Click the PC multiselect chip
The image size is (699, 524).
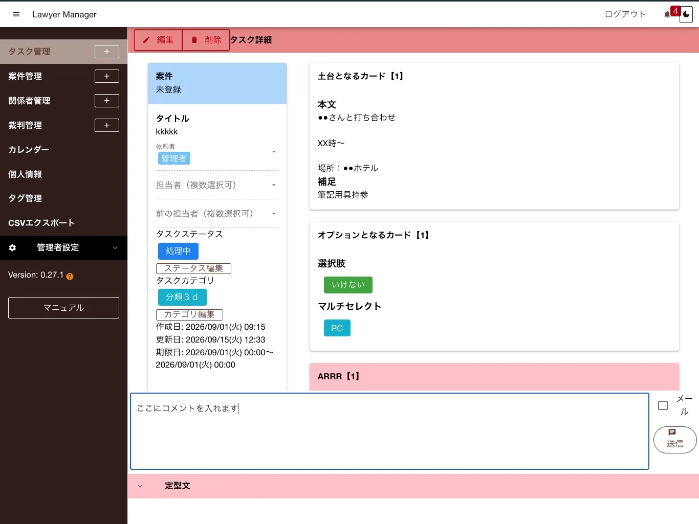point(337,328)
